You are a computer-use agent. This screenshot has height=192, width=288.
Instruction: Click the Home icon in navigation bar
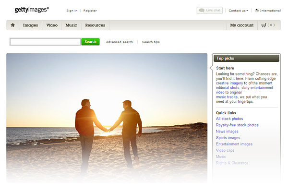tap(12, 25)
